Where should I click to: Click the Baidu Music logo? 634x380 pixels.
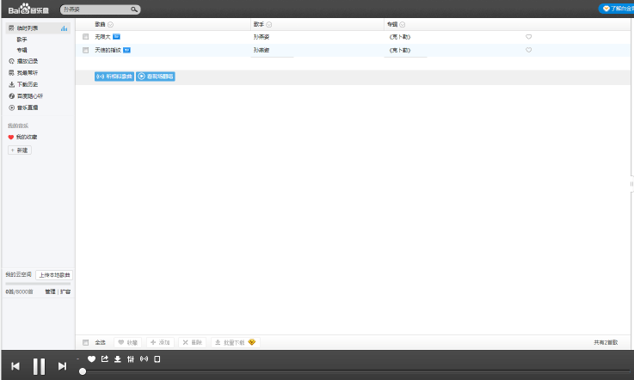point(28,9)
